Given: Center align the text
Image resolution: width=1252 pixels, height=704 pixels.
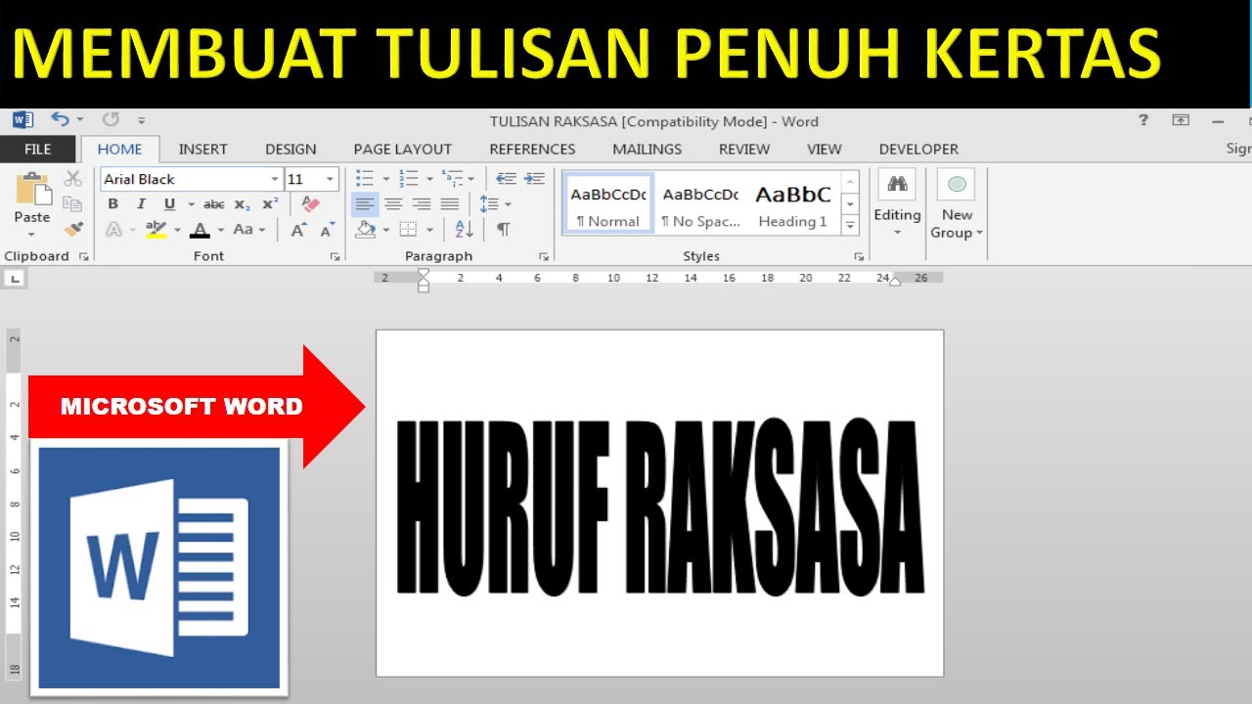Looking at the screenshot, I should point(393,204).
